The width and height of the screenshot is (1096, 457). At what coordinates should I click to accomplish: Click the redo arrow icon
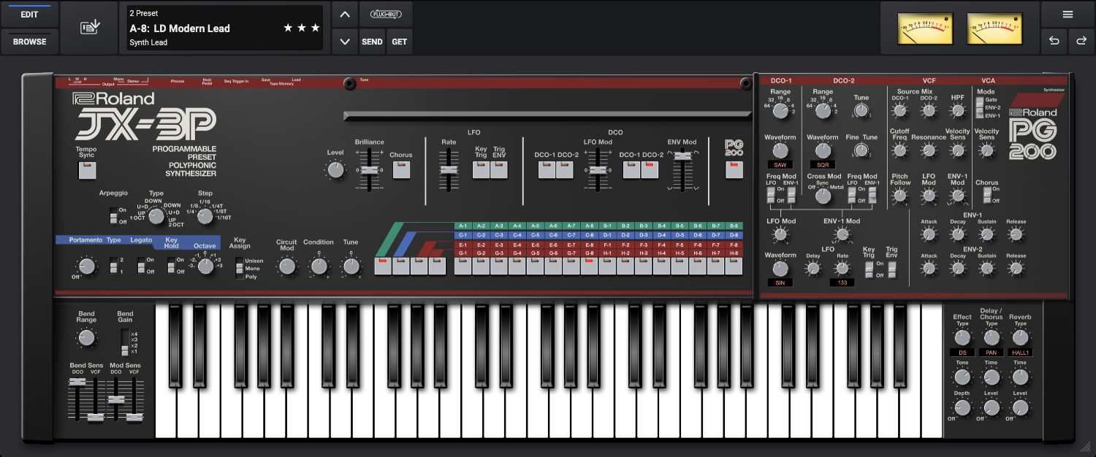pos(1081,42)
